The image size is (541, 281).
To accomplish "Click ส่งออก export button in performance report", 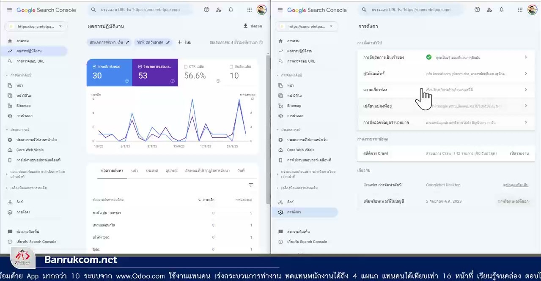I will [x=253, y=26].
